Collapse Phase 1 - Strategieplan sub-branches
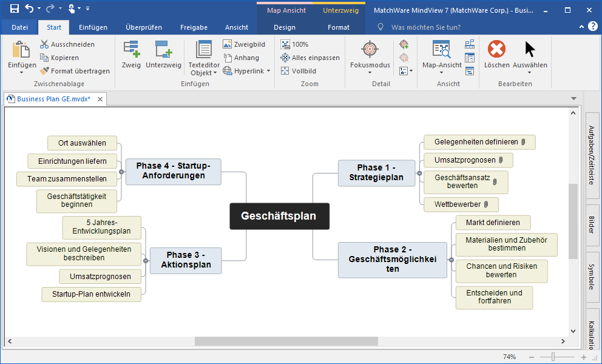 [x=419, y=173]
